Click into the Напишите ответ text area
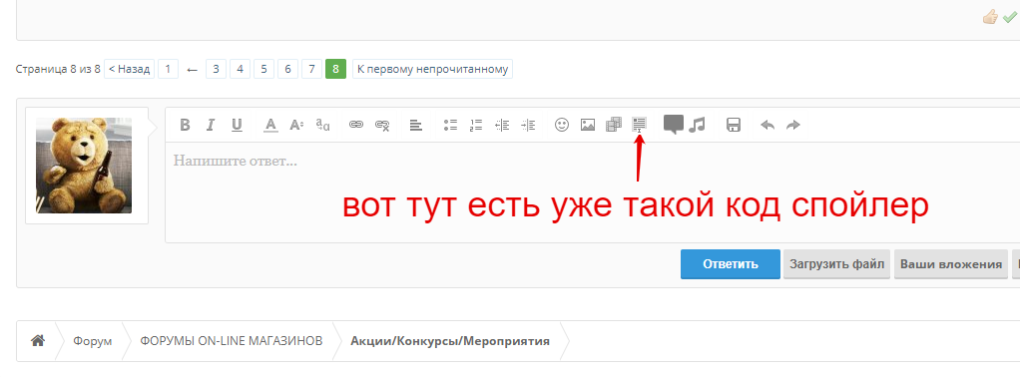The image size is (1020, 377). click(x=592, y=192)
